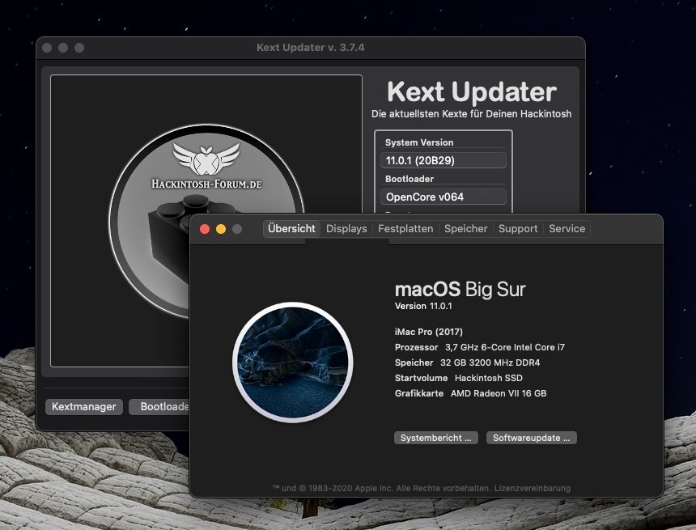The height and width of the screenshot is (530, 696).
Task: Click the Die aktuellsten Kexte subtitle
Action: pos(471,113)
